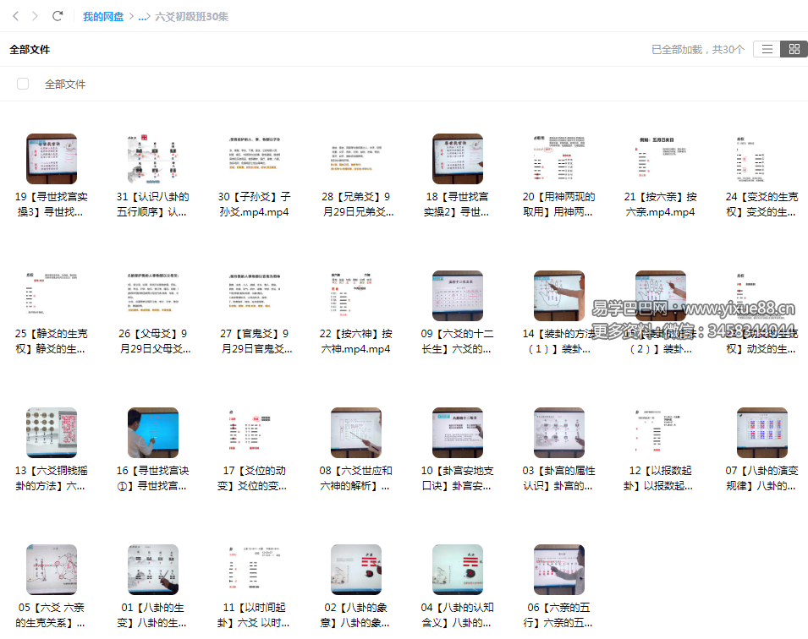The image size is (808, 639).
Task: Open the 我的网盘 breadcrumb link
Action: pyautogui.click(x=102, y=15)
